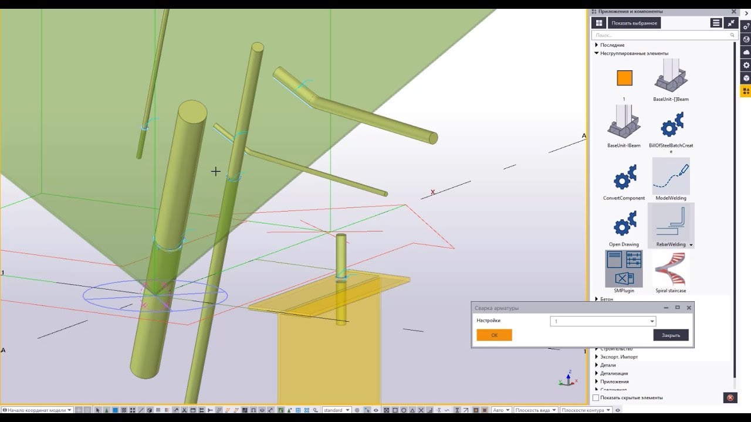Expand the 'Детализация' category
Screen dimensions: 751x422
(x=597, y=373)
